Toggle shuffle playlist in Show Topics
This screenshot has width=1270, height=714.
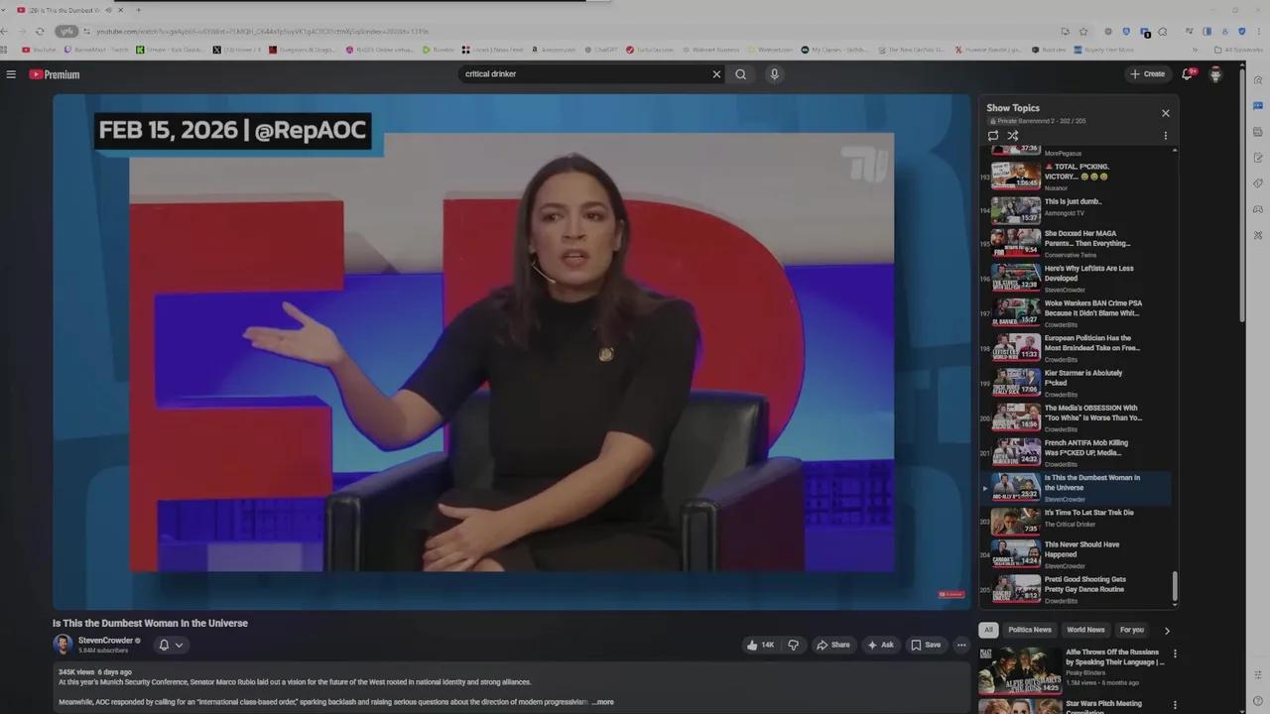click(x=1013, y=136)
